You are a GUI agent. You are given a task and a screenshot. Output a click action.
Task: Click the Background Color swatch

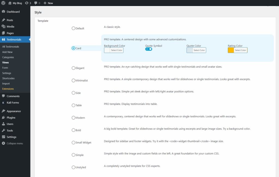(107, 50)
